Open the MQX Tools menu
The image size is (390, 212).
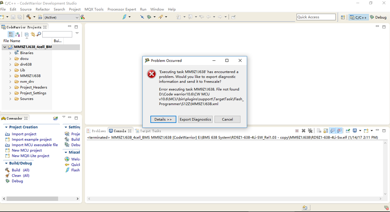tap(94, 9)
